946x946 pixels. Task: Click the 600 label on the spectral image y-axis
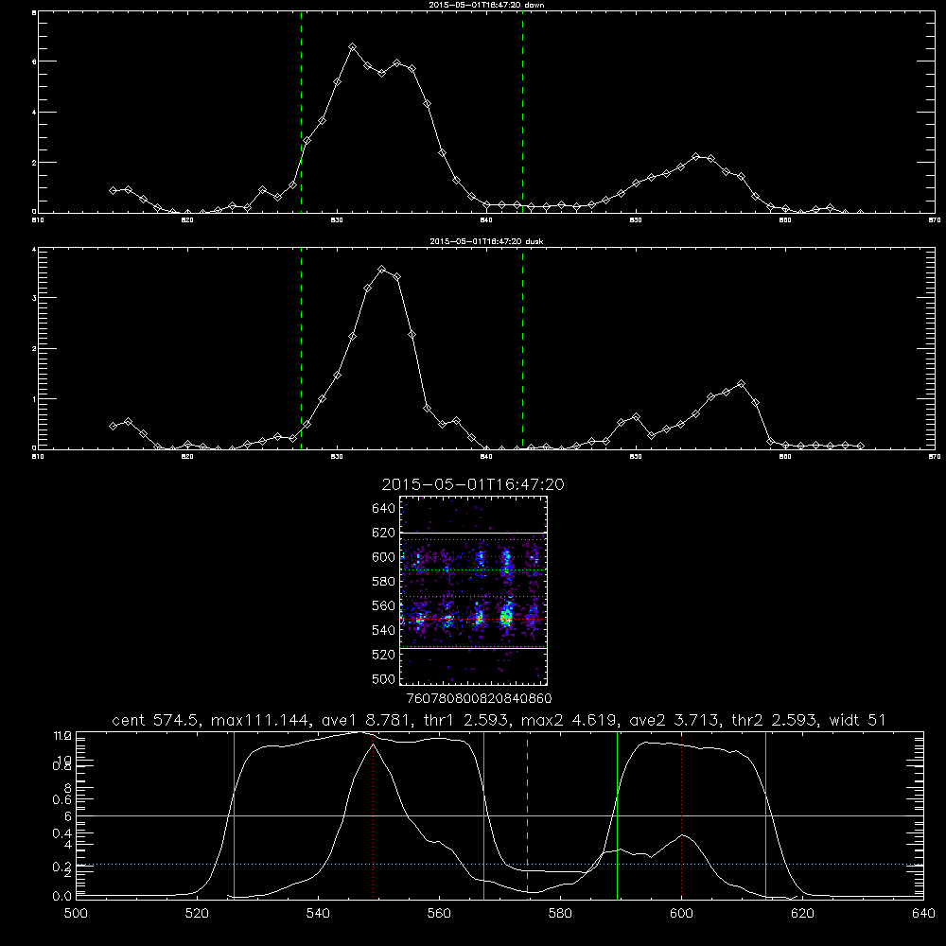pos(384,557)
